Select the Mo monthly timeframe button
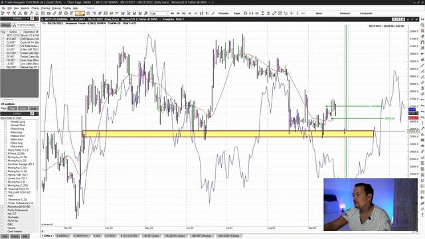Viewport: 425px width, 239px height. pyautogui.click(x=172, y=13)
